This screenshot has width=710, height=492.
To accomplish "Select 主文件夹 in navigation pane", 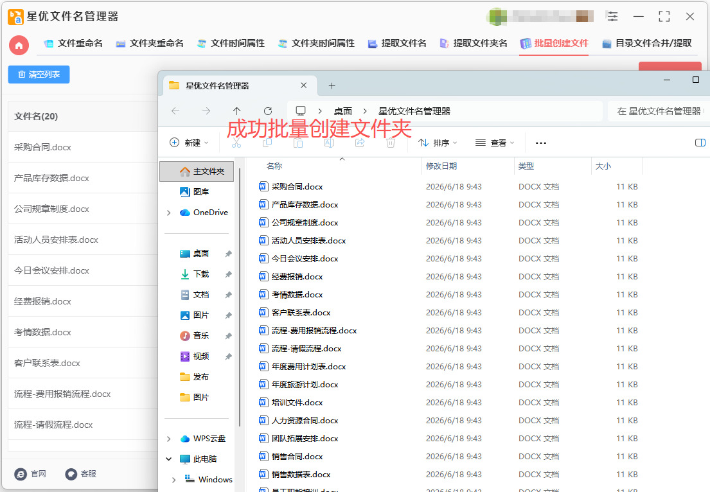I will point(197,171).
